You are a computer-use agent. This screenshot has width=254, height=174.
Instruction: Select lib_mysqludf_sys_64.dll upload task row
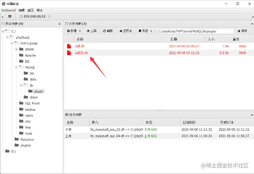159,136
